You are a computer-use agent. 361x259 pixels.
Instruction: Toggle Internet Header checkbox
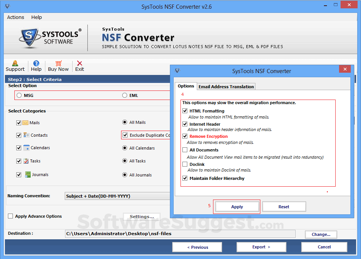[x=185, y=124]
